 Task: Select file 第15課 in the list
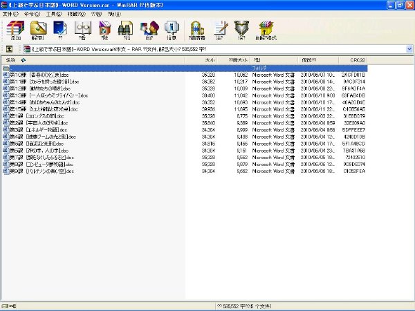[185, 109]
